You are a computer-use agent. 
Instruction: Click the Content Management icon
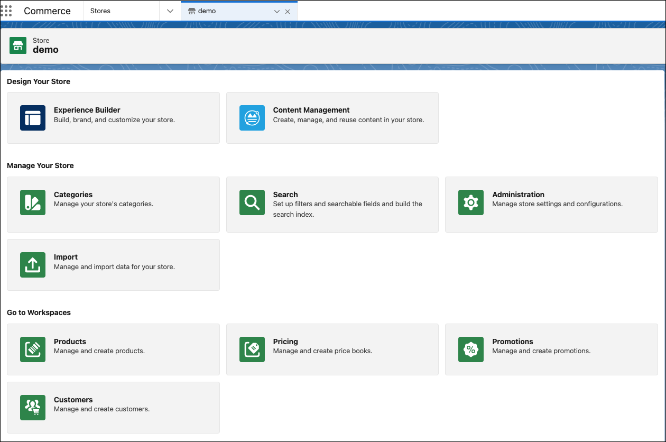click(x=252, y=118)
